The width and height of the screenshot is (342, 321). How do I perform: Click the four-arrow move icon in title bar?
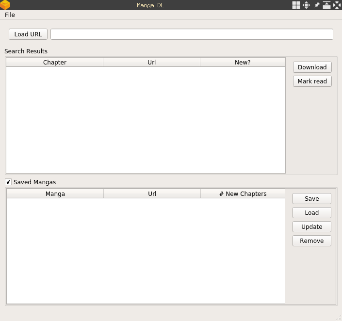pos(307,5)
